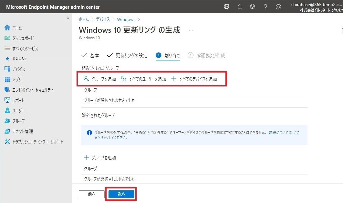Select the 割り当て wizard step
Screen dimensions: 343x203
(168, 55)
